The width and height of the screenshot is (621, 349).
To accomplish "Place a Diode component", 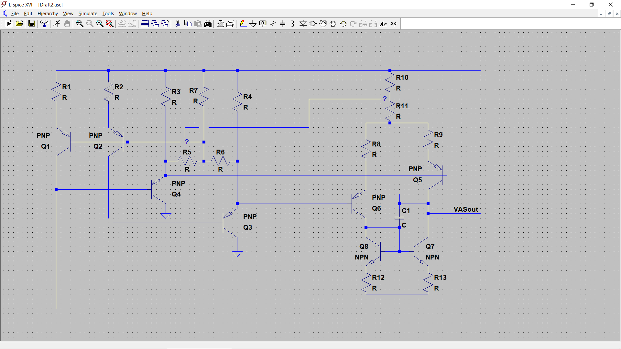I will [303, 24].
